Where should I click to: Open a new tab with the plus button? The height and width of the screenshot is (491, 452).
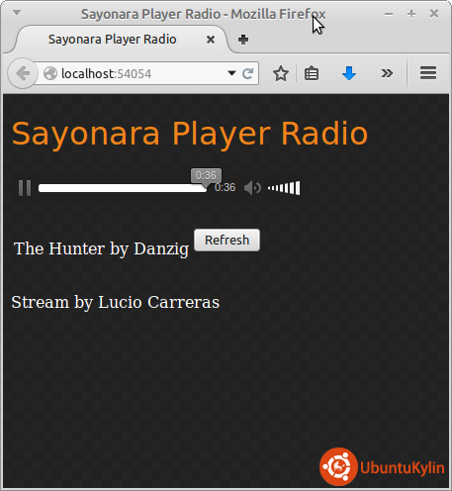tap(243, 40)
